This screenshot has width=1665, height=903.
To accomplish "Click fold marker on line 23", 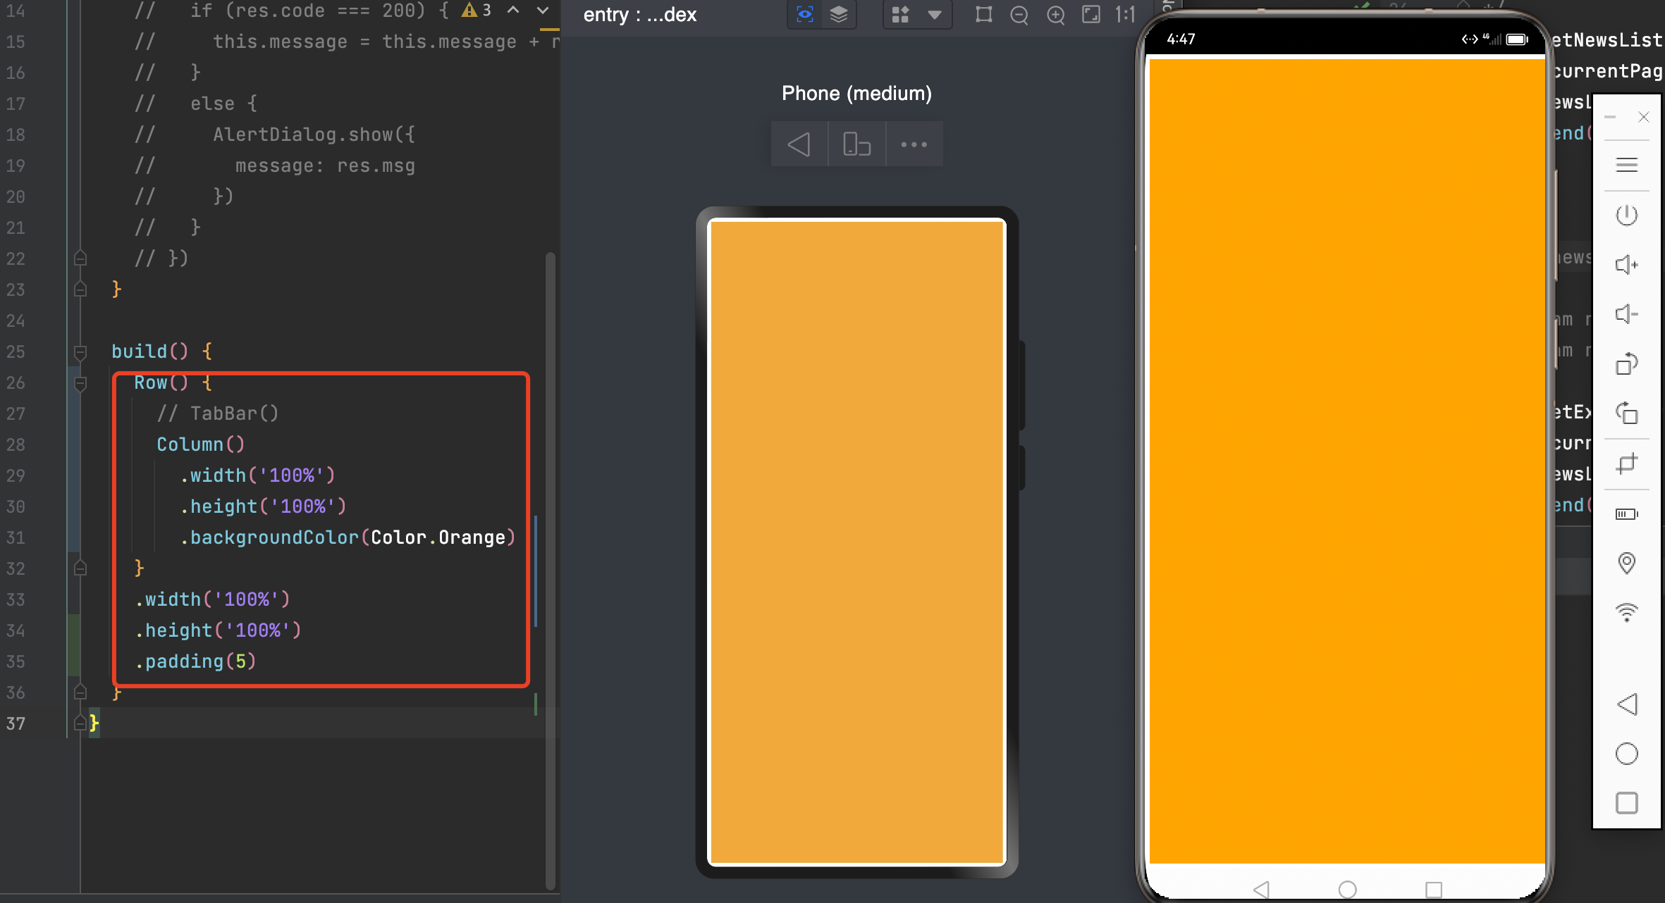I will tap(80, 289).
